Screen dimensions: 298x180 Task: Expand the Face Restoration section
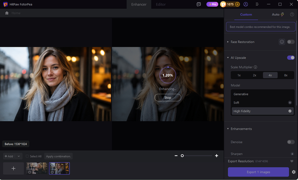pos(228,42)
